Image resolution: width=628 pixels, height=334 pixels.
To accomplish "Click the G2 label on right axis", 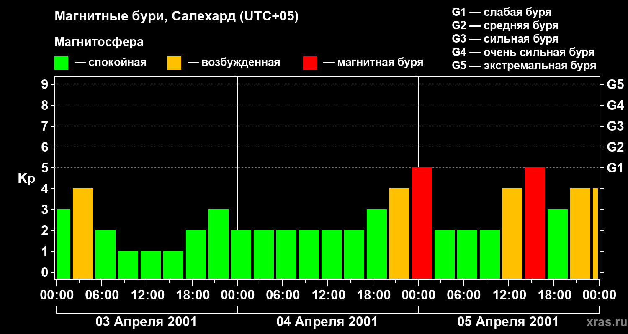I will coord(615,147).
